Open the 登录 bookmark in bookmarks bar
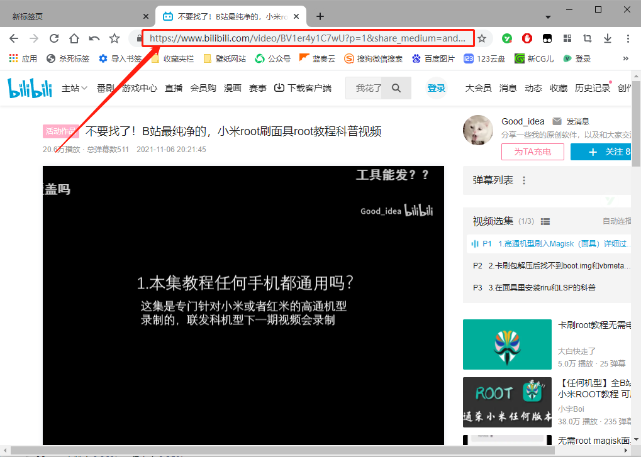The width and height of the screenshot is (641, 457). pos(577,59)
